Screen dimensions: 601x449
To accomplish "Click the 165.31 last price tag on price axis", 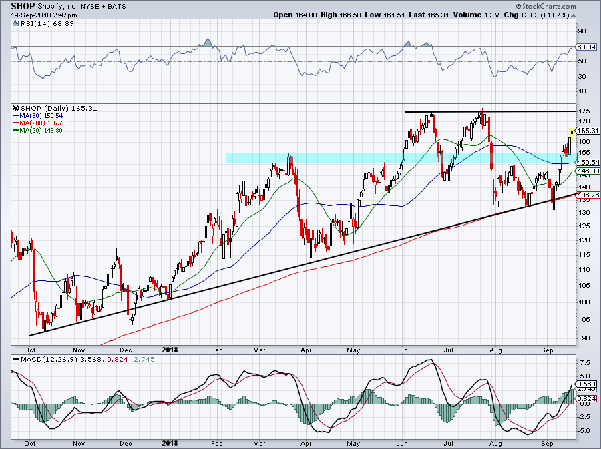I will click(588, 131).
